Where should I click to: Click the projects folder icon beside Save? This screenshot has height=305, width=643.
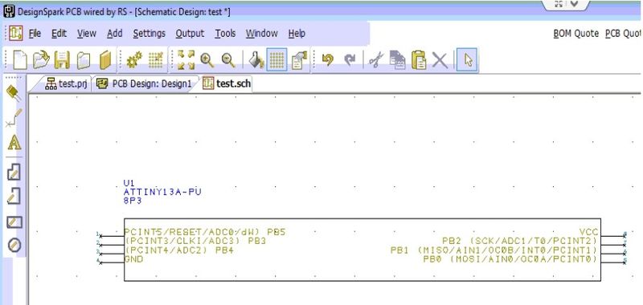84,60
